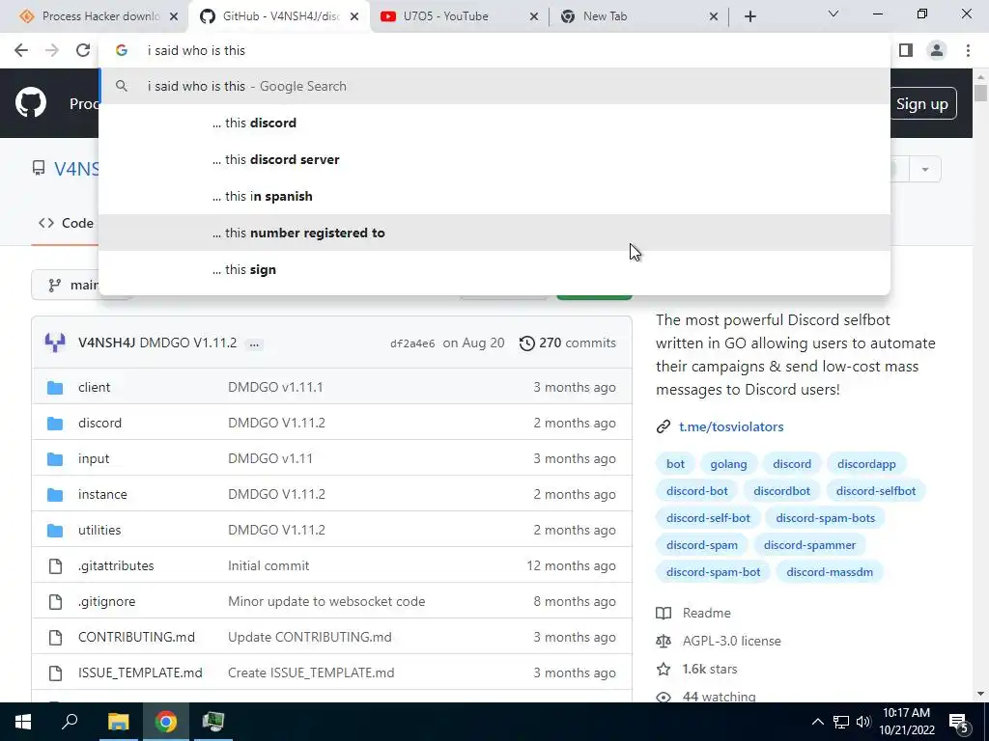
Task: Open the utilities folder
Action: pos(99,530)
